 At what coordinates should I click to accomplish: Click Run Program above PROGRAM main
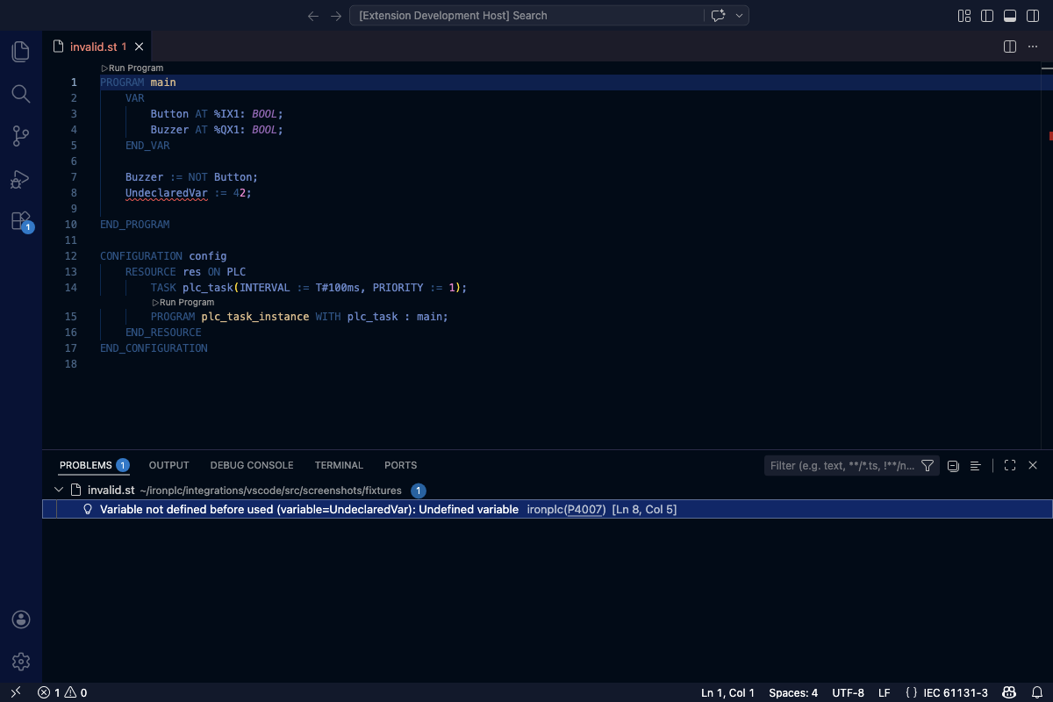tap(132, 68)
